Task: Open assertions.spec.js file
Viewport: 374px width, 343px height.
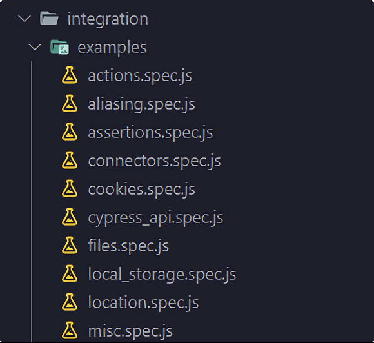Action: click(150, 133)
